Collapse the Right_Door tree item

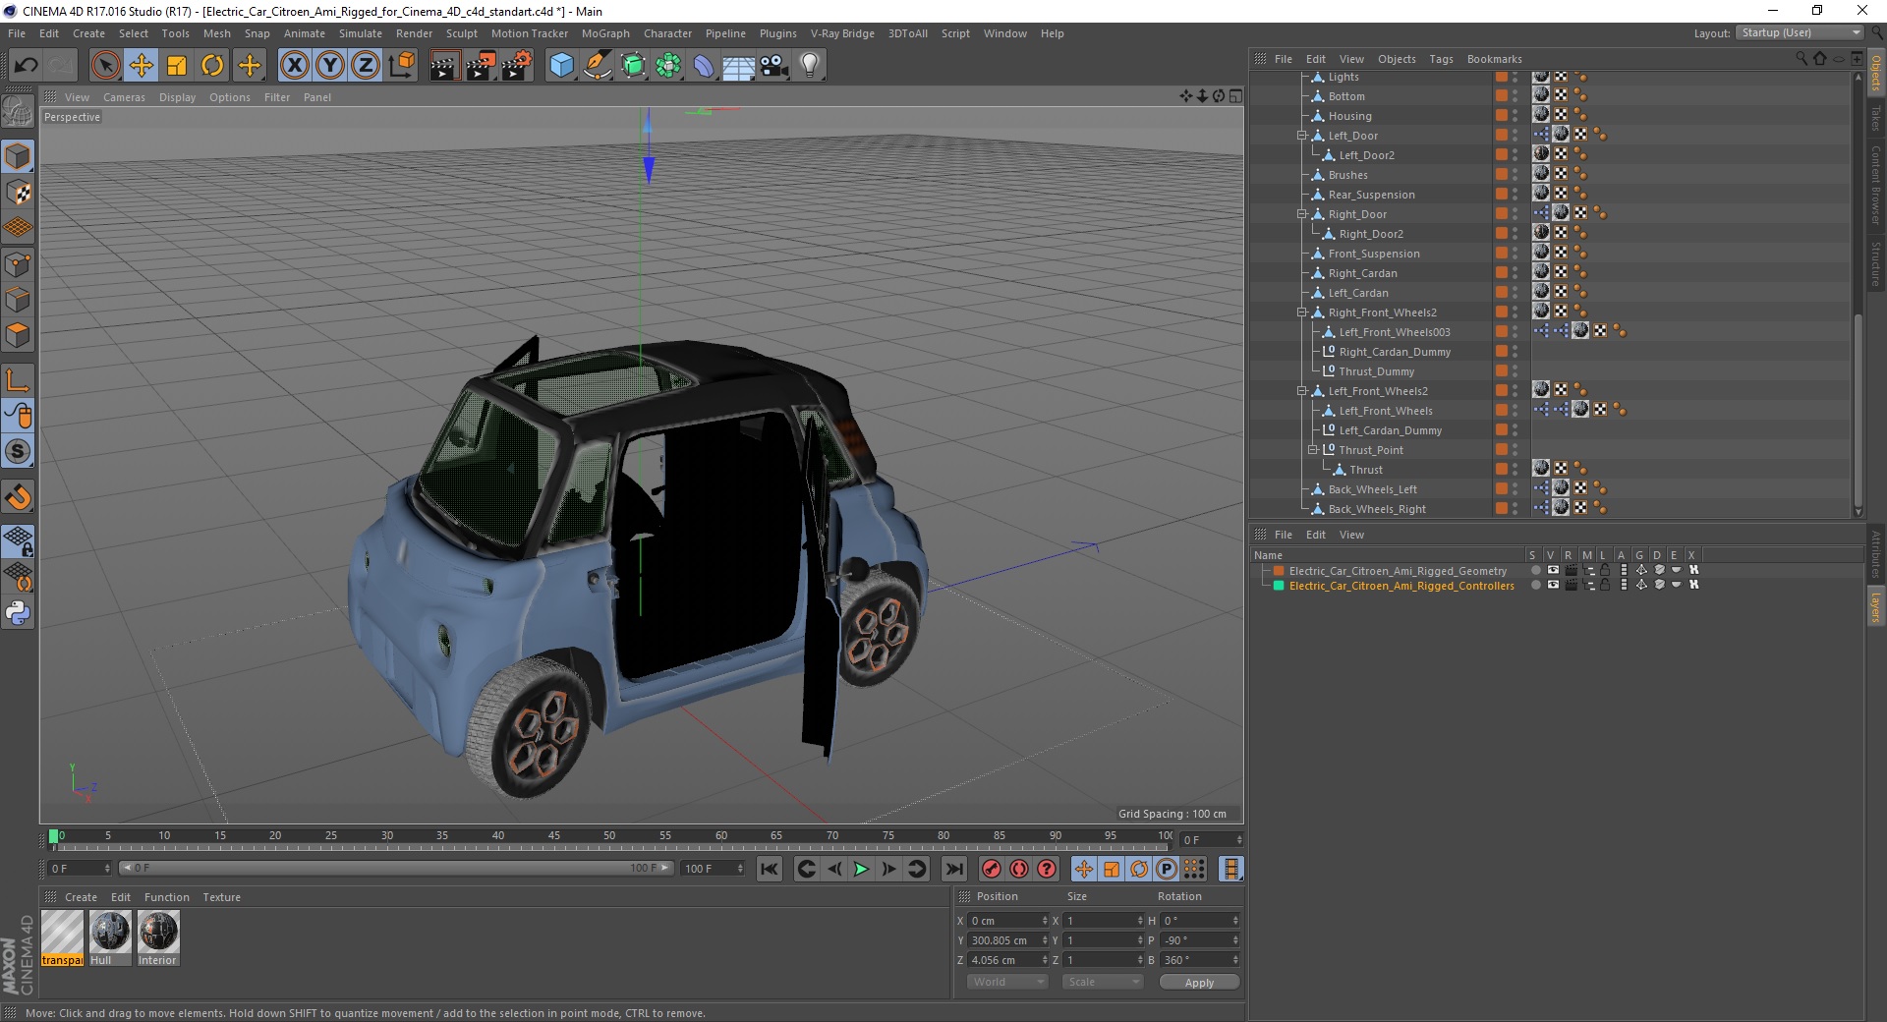pos(1302,214)
